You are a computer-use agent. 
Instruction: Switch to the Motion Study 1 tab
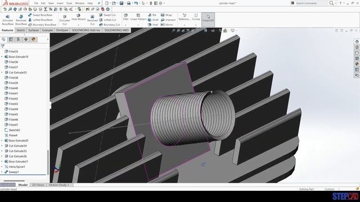coord(58,185)
